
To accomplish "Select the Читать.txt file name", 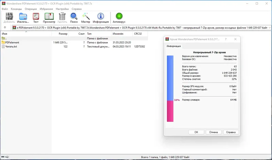I will click(x=11, y=47).
